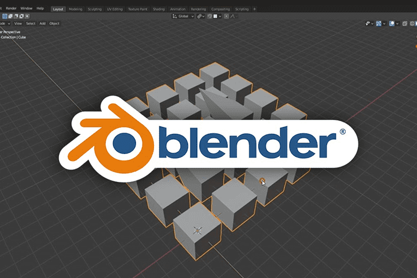The image size is (417, 278).
Task: Open the Help menu
Action: (x=40, y=9)
